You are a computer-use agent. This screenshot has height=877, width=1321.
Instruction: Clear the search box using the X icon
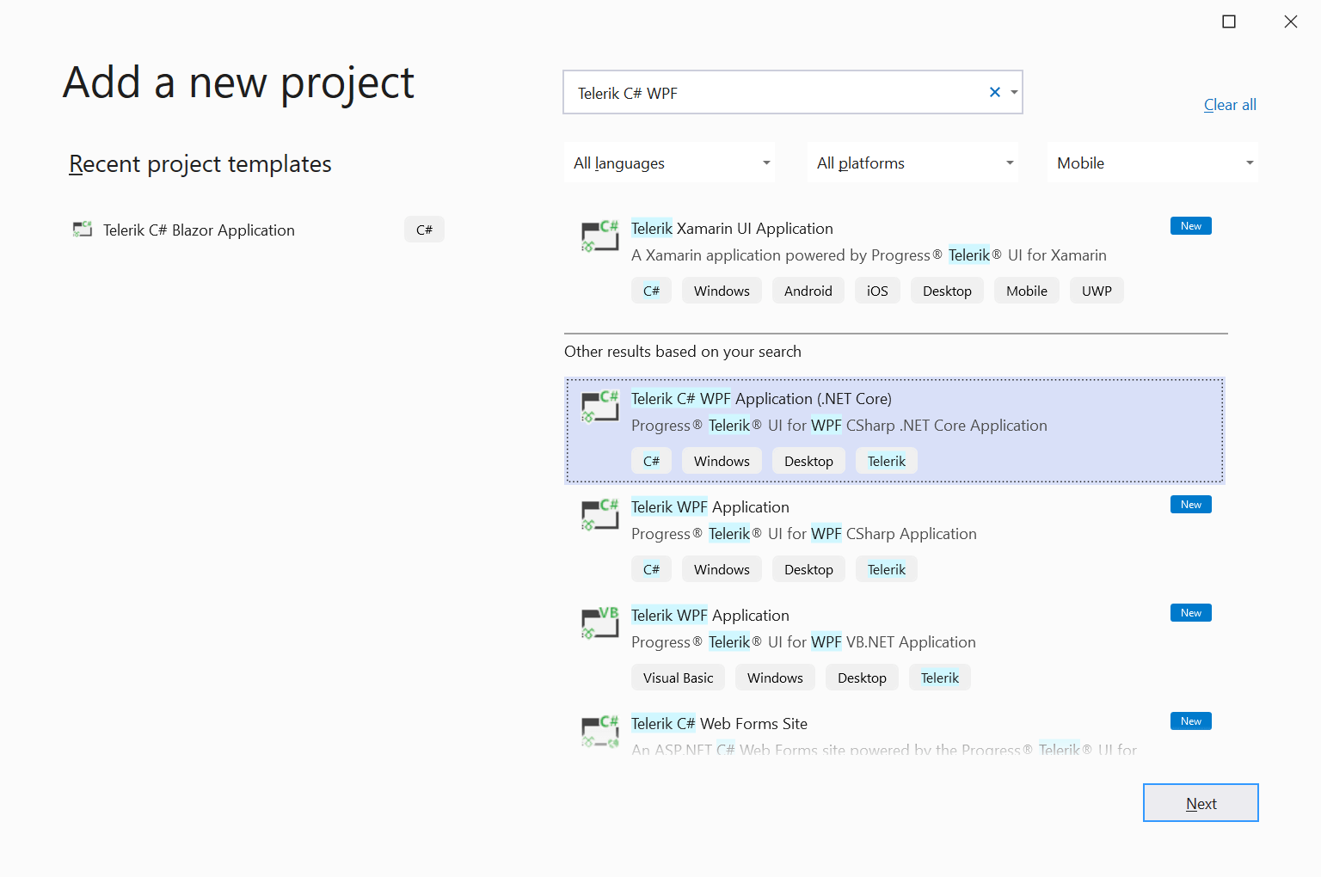pos(994,92)
